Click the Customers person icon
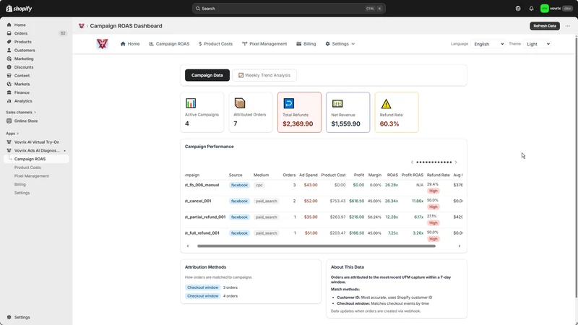 [9, 50]
